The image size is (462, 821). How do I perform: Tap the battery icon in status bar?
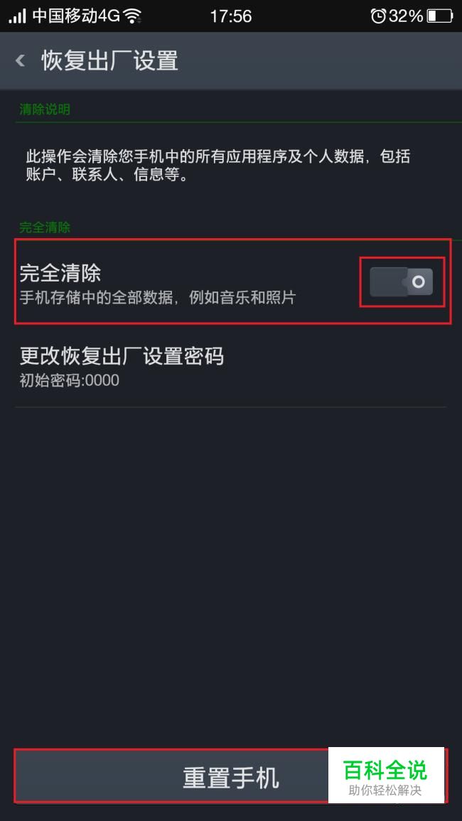click(x=439, y=16)
